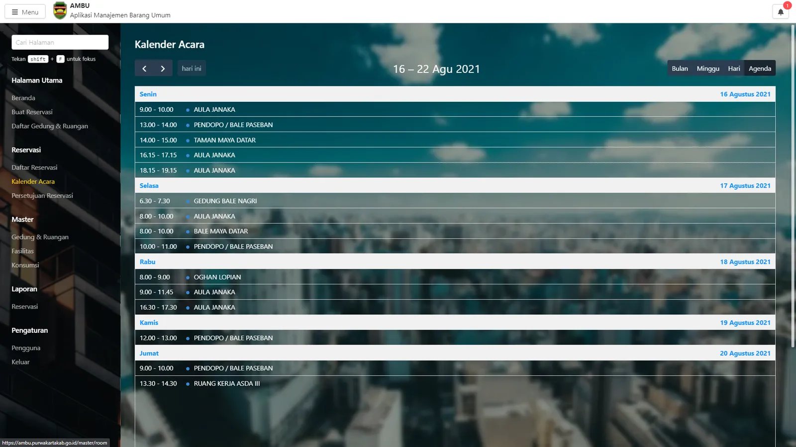This screenshot has width=796, height=447.
Task: Open Reservasi report under Laporan
Action: pos(25,306)
